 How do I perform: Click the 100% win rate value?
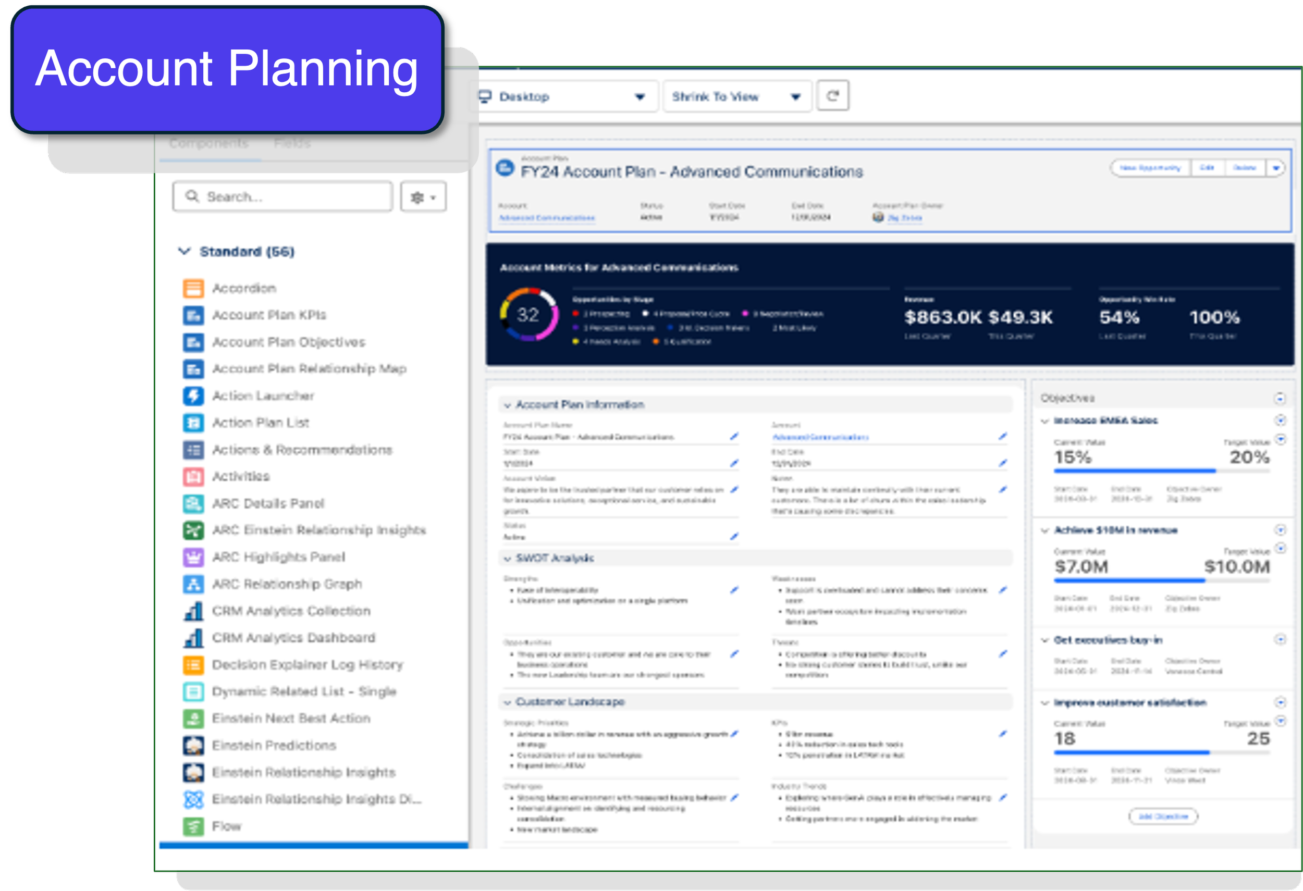tap(1214, 318)
